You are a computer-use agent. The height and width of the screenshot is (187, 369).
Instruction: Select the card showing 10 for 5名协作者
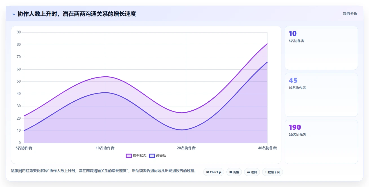(x=321, y=48)
